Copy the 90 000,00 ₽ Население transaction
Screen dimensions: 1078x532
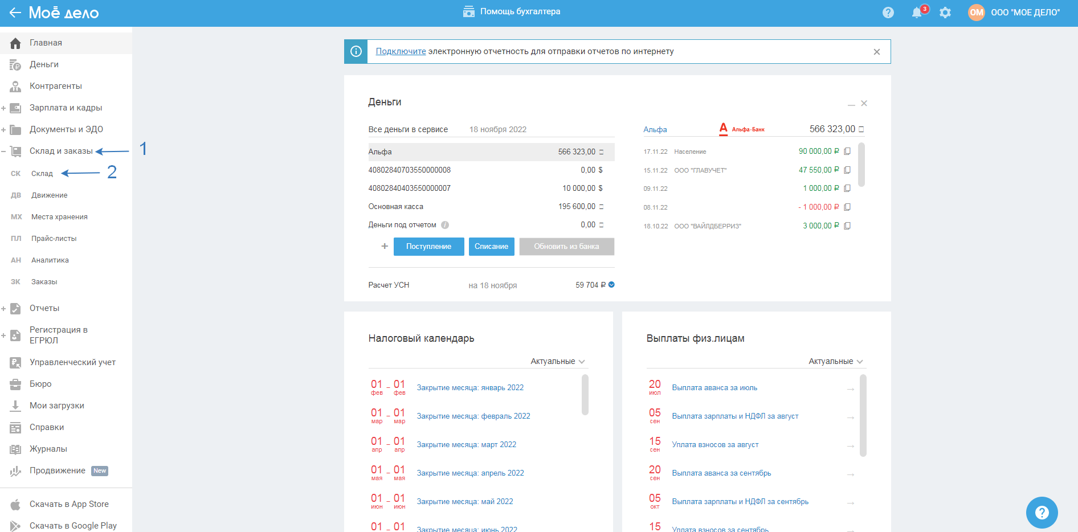847,152
